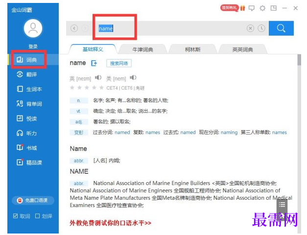
Task: Click the 金山词霸 app title
Action: coord(22,10)
